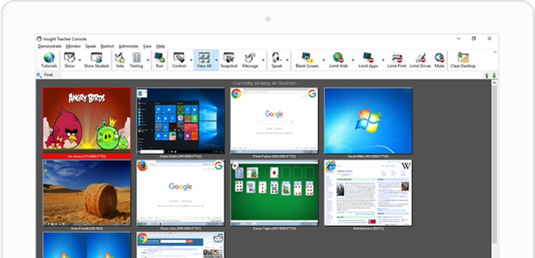The image size is (535, 258).
Task: Select Aaron Taylor's Solitaire thumbnail
Action: tap(274, 193)
